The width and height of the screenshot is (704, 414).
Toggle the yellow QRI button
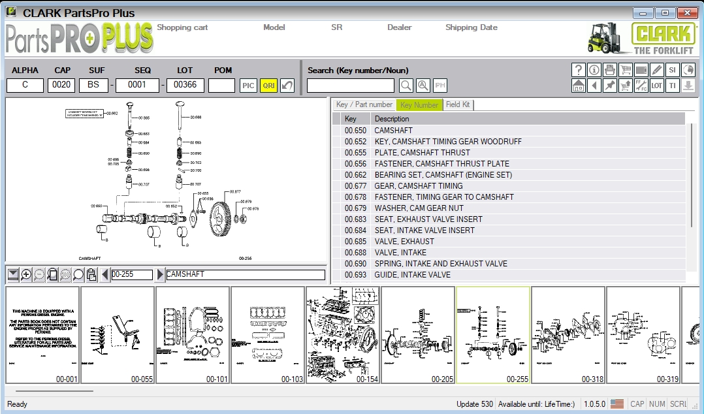pos(268,86)
